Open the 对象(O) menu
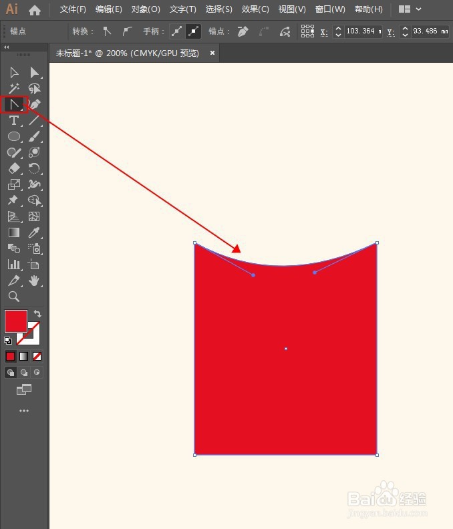Image resolution: width=453 pixels, height=529 pixels. pyautogui.click(x=146, y=9)
